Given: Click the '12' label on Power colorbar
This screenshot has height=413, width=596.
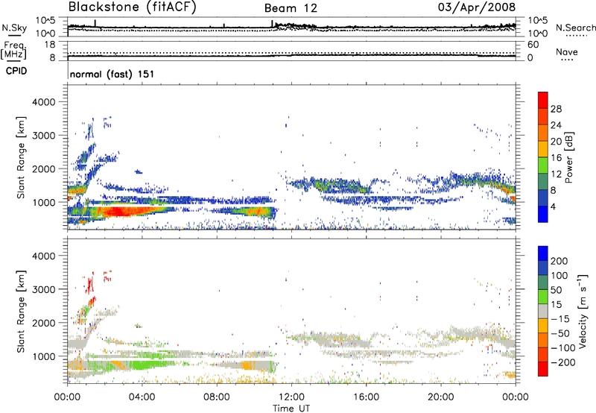Looking at the screenshot, I should (x=556, y=174).
